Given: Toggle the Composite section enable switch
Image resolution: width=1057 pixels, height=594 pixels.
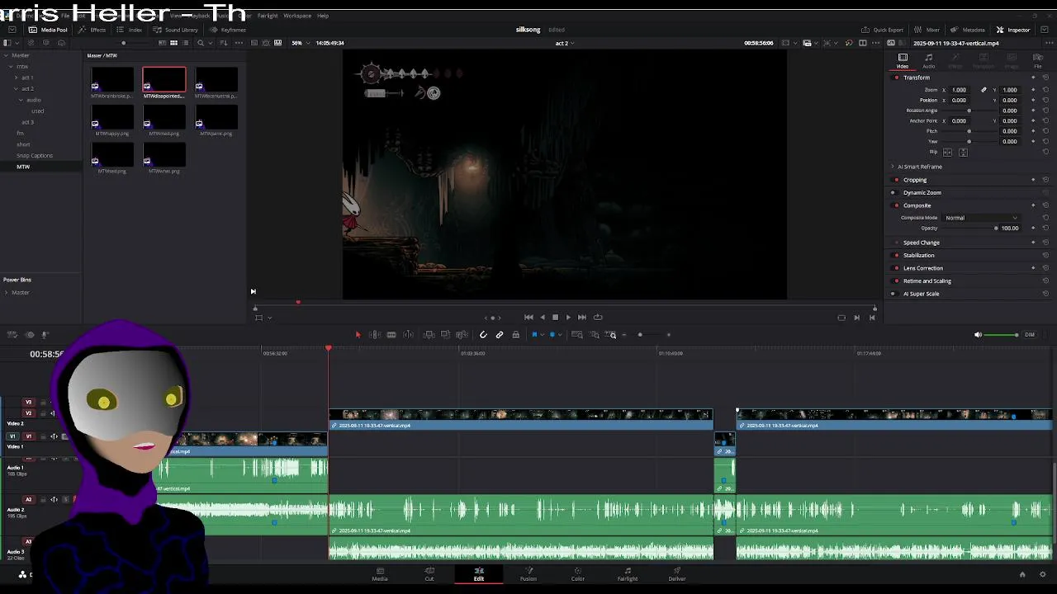Looking at the screenshot, I should 897,205.
